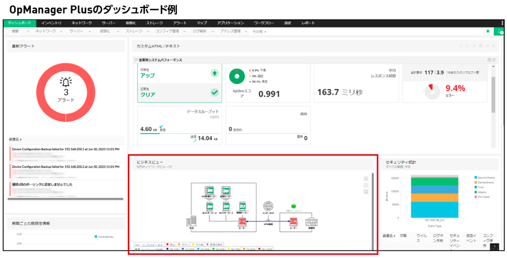
Task: Switch to the マップ tab
Action: click(x=202, y=23)
